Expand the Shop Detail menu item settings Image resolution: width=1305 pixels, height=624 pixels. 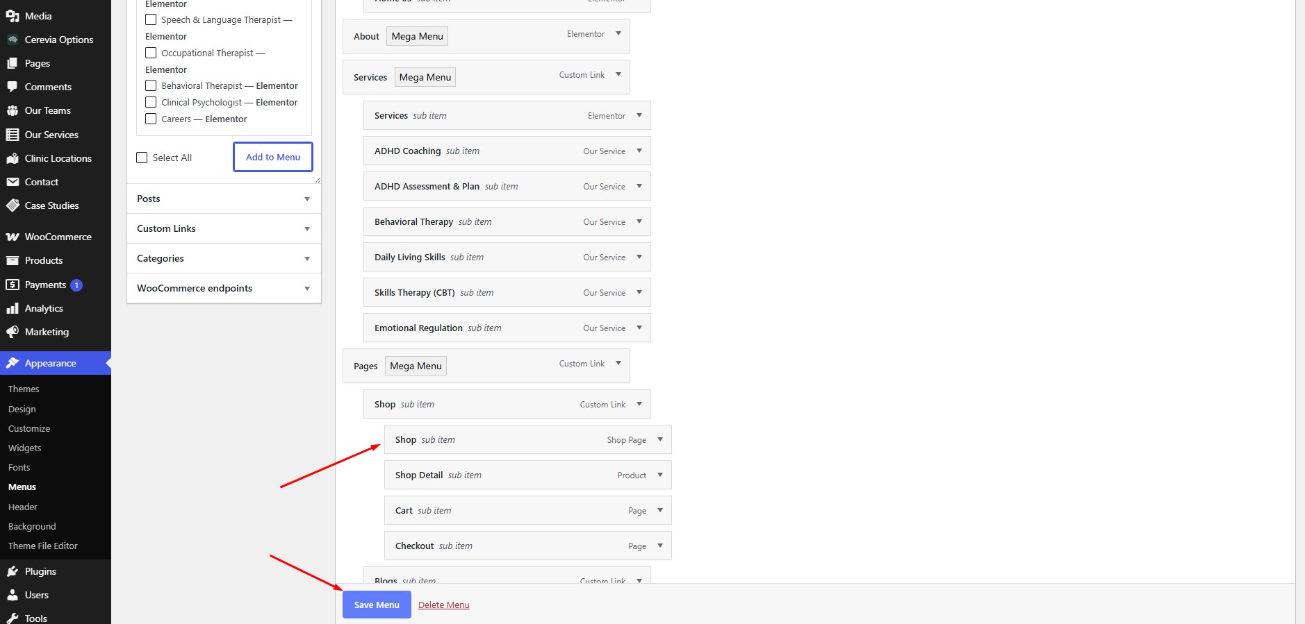[660, 475]
